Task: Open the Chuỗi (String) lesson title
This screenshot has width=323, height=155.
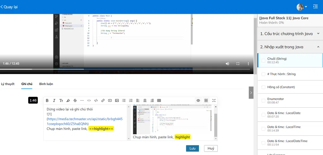Action: pyautogui.click(x=277, y=59)
